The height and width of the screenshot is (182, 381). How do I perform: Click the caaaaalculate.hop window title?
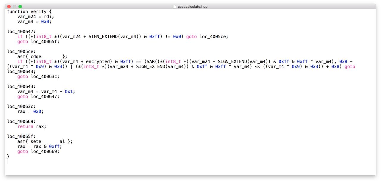pos(192,7)
